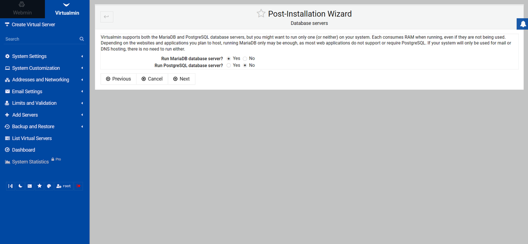Click the red logout icon
The width and height of the screenshot is (528, 244).
[x=79, y=186]
